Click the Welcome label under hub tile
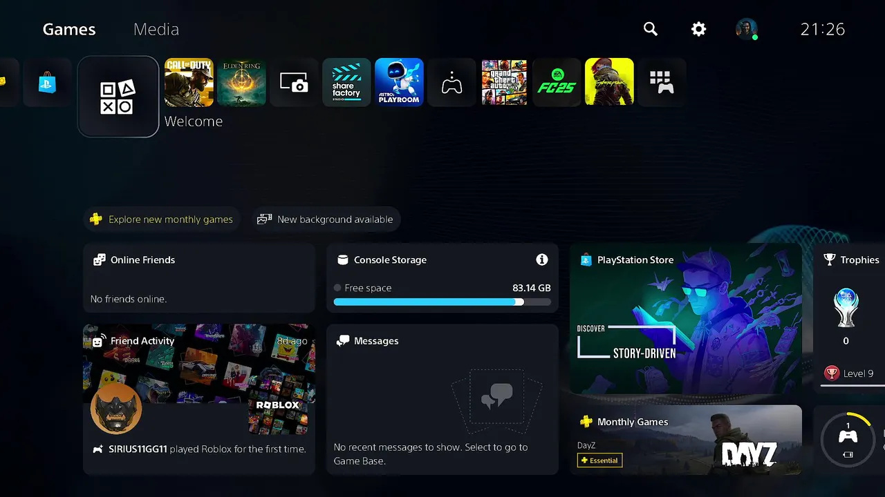Viewport: 885px width, 497px height. pos(194,121)
